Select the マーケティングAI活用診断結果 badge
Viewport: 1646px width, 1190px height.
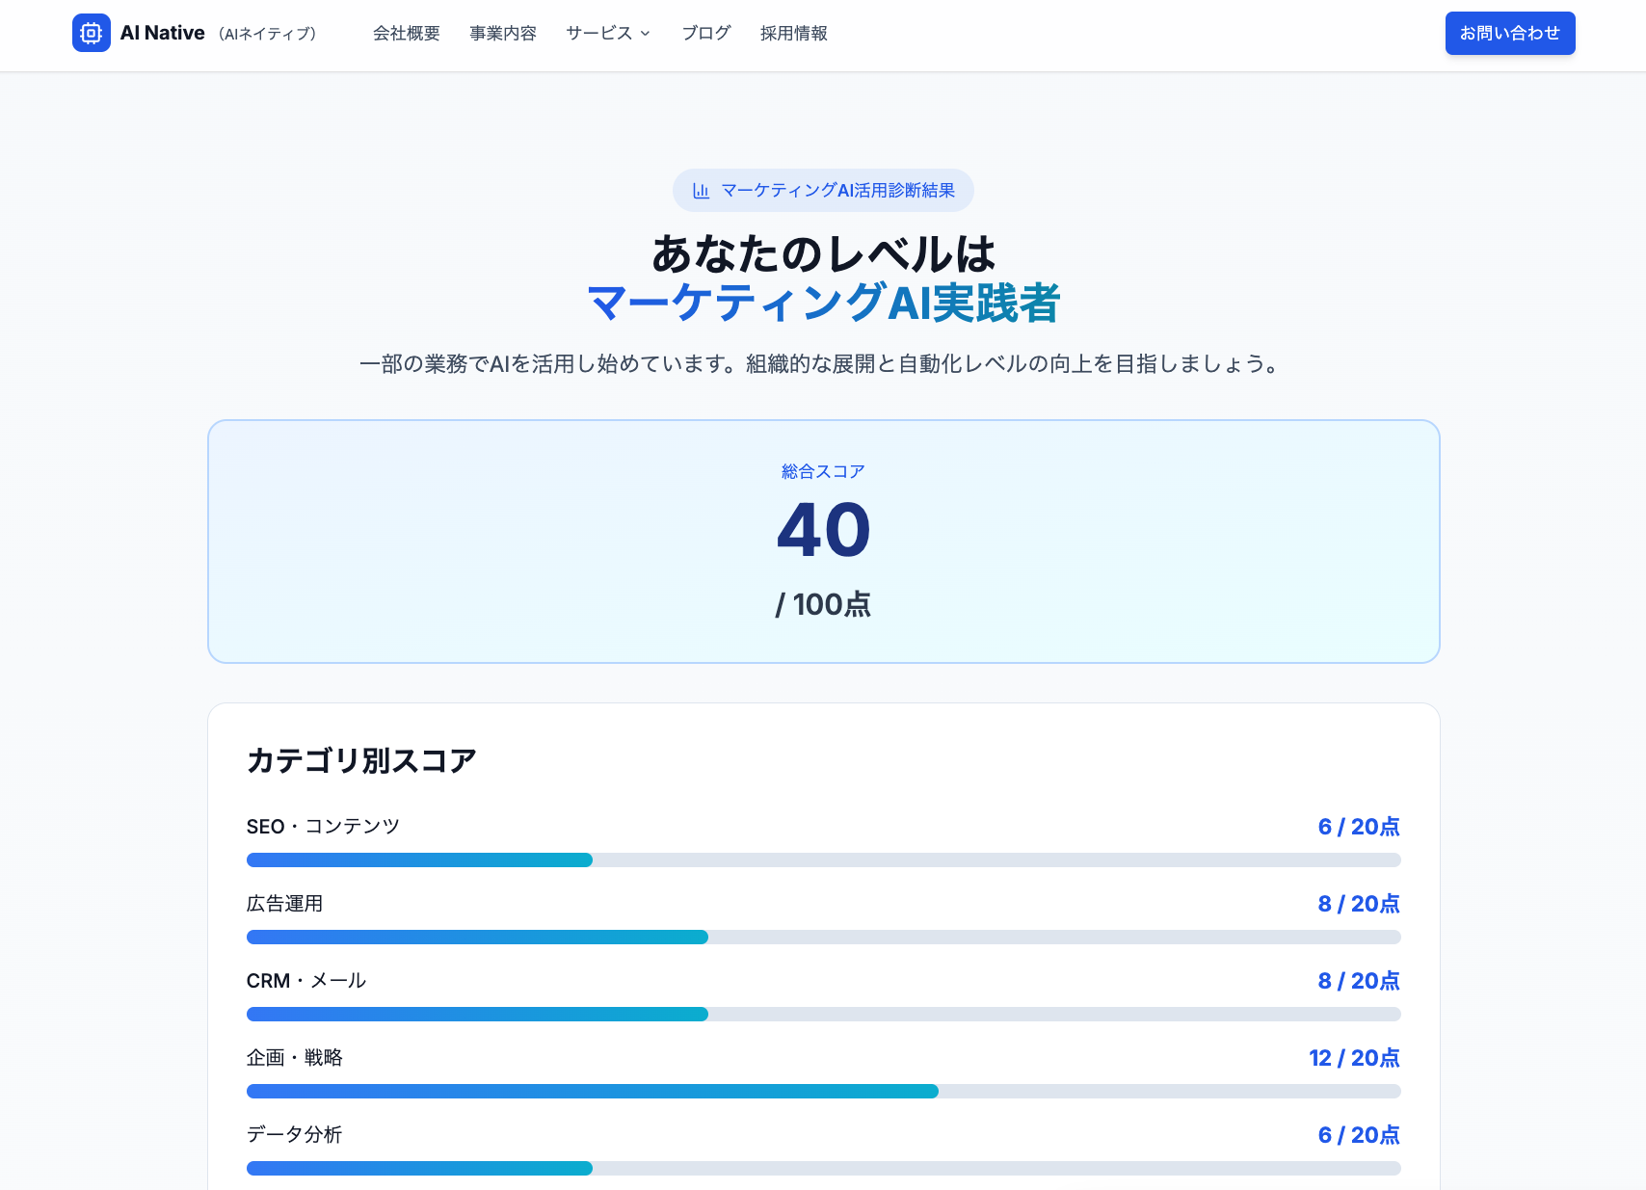click(822, 190)
